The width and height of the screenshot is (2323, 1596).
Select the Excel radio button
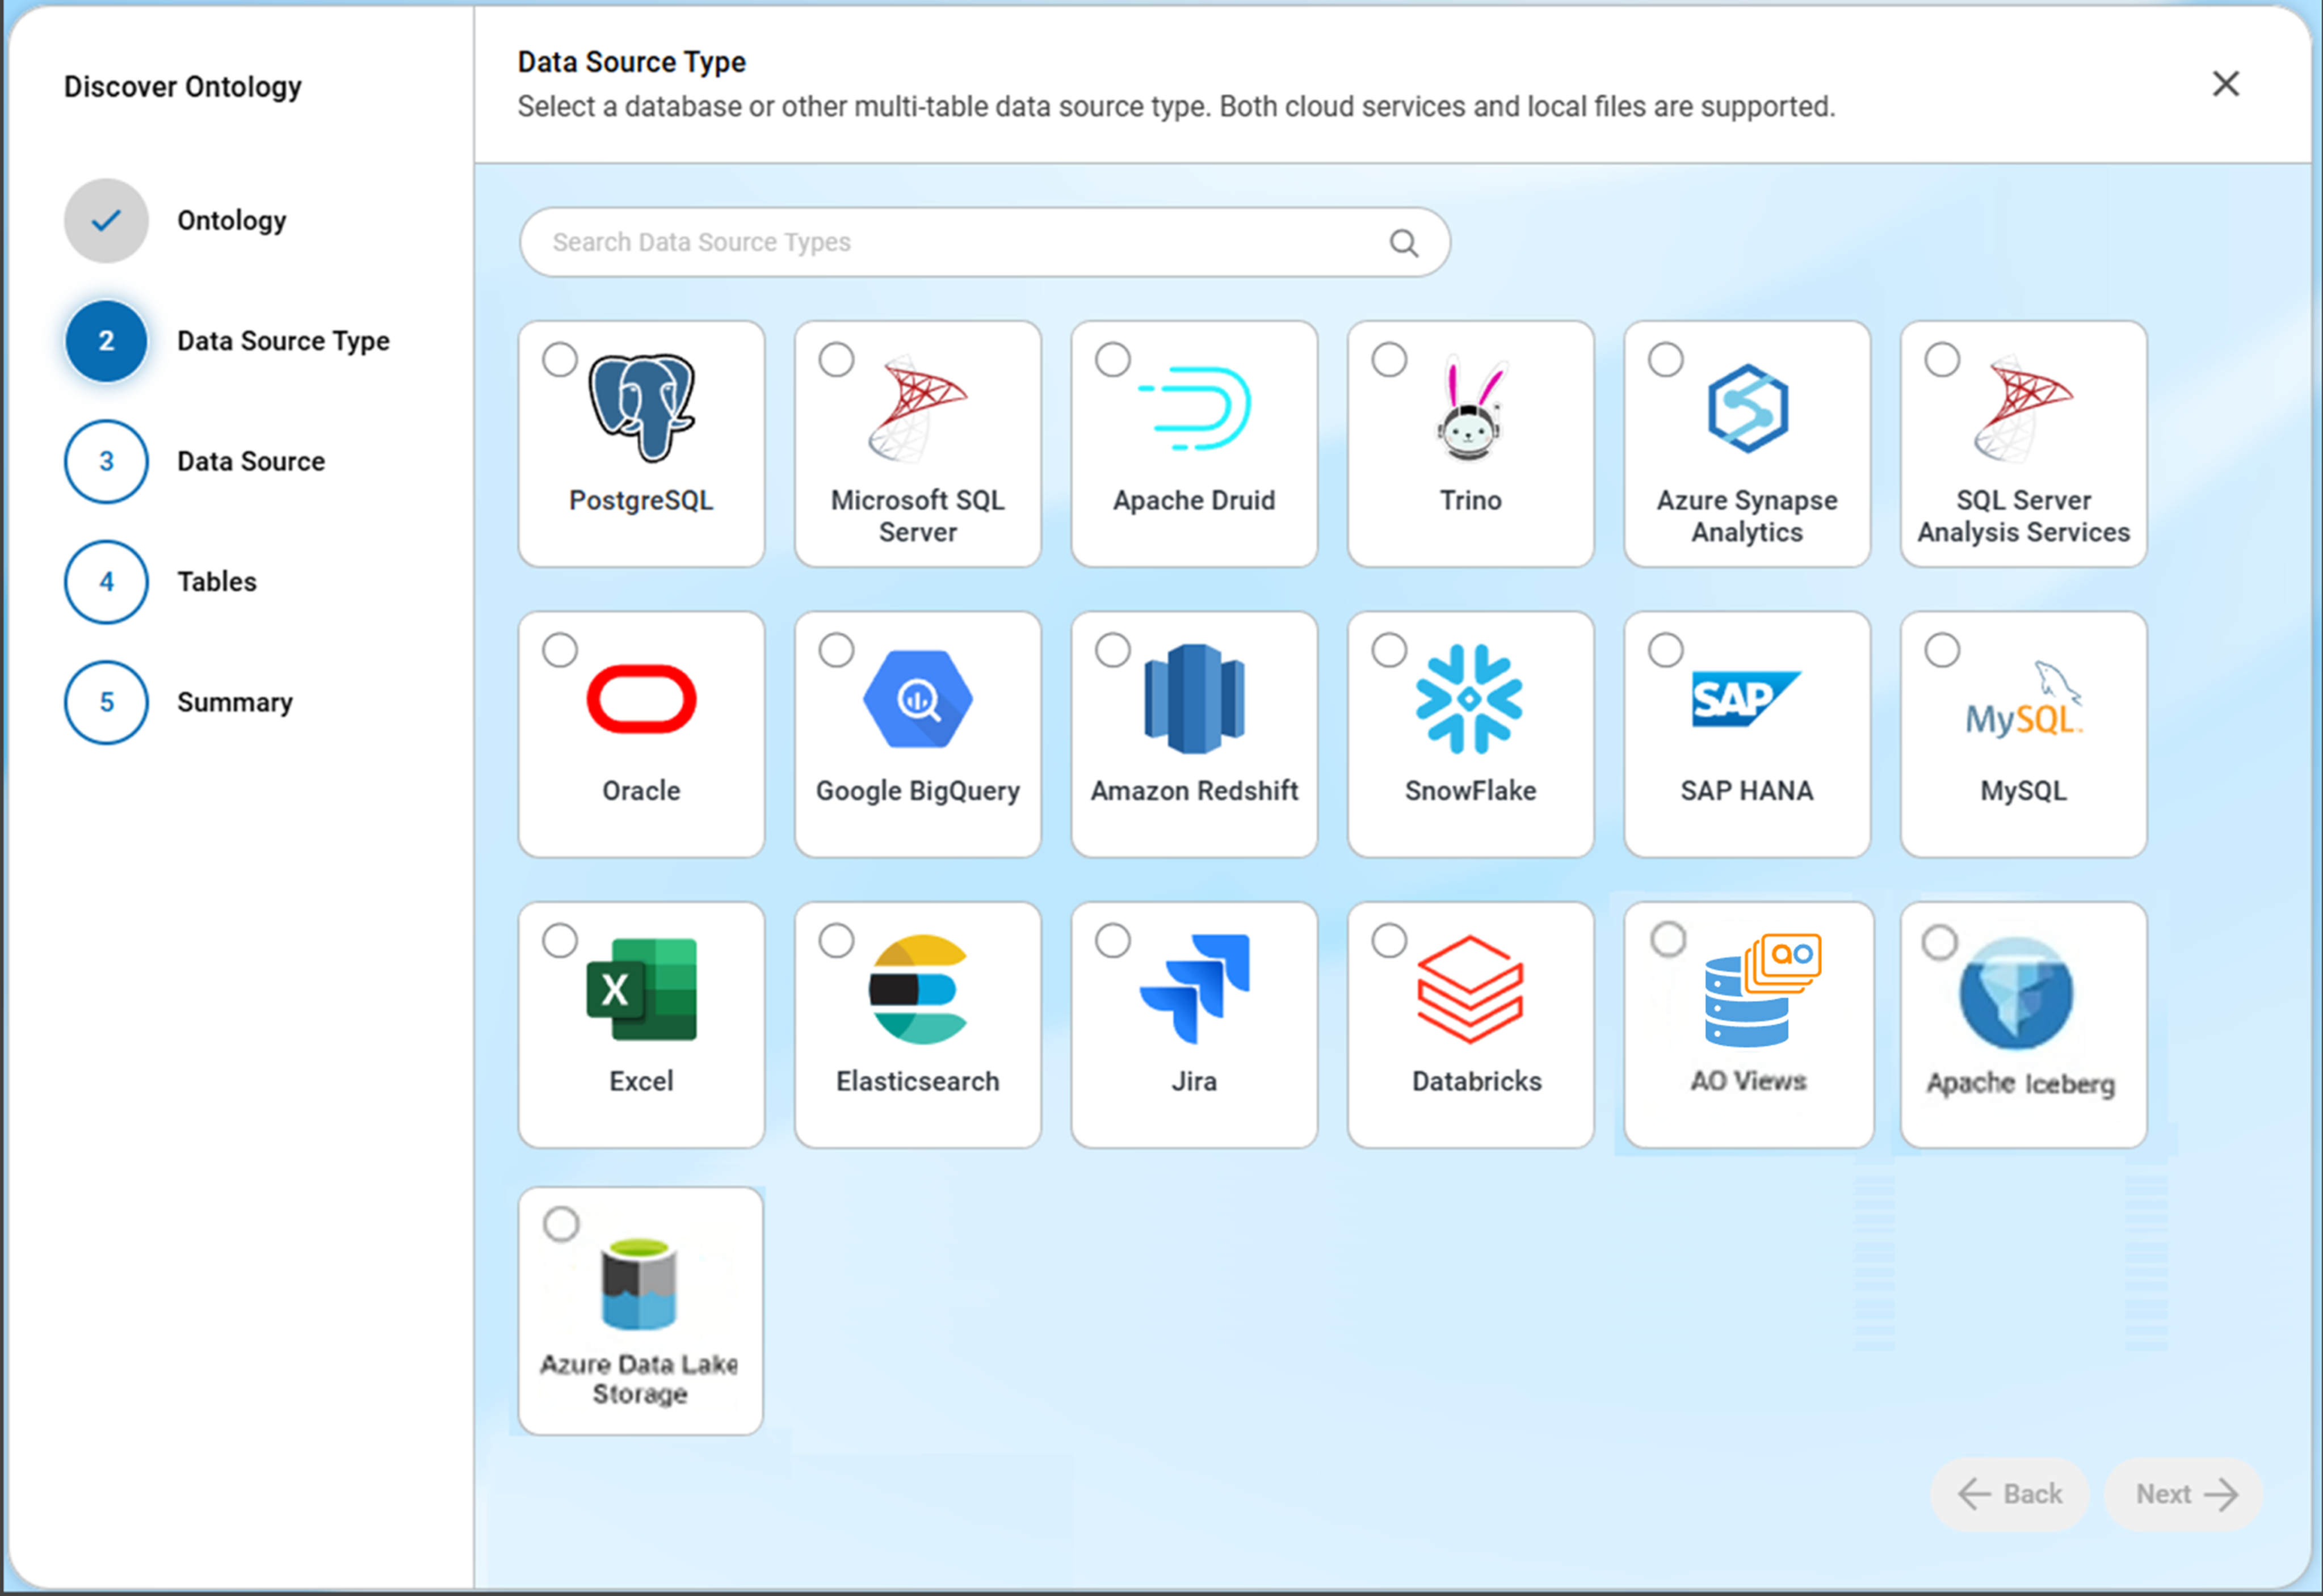[x=560, y=940]
